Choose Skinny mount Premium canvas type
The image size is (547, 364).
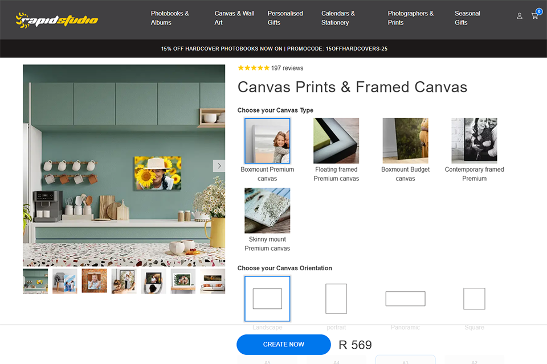point(267,210)
